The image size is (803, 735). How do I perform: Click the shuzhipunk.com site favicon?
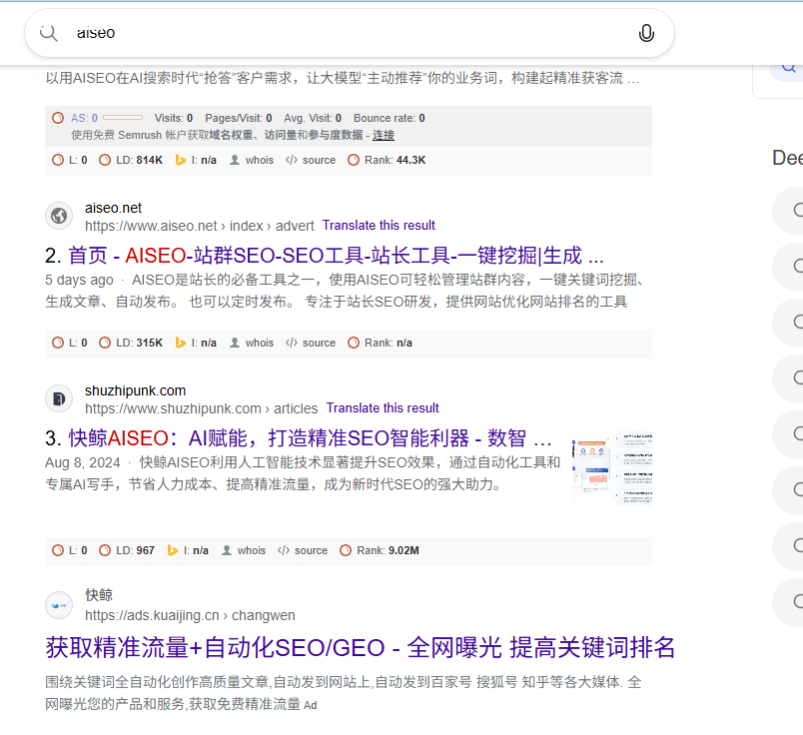(58, 398)
